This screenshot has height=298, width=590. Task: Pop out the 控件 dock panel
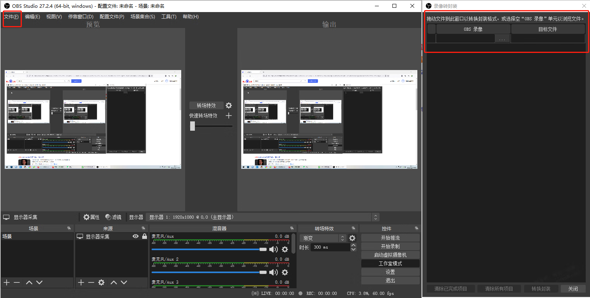tap(417, 228)
